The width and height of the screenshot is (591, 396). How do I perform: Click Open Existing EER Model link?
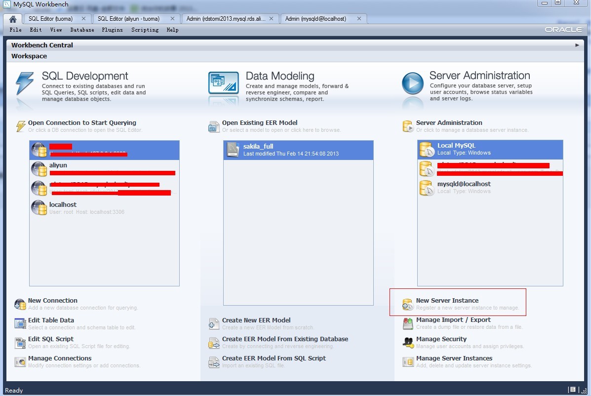point(260,123)
